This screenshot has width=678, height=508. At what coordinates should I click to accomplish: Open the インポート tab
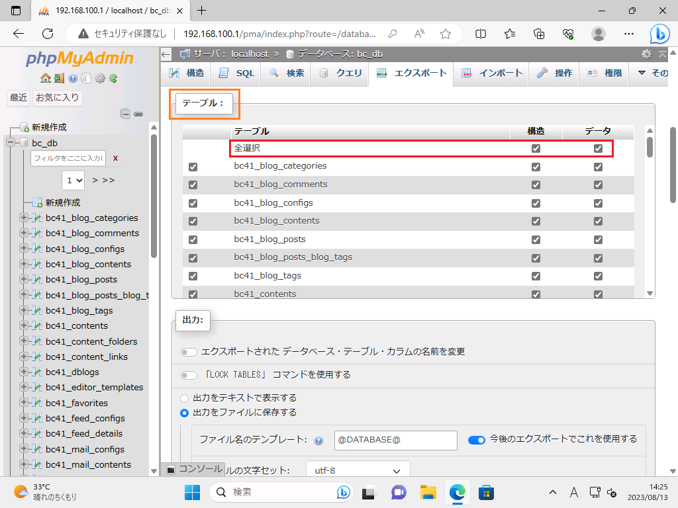pos(492,73)
